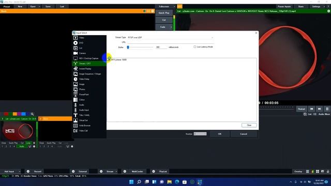
Task: Click OK in Input Select dialog
Action: coord(219,134)
